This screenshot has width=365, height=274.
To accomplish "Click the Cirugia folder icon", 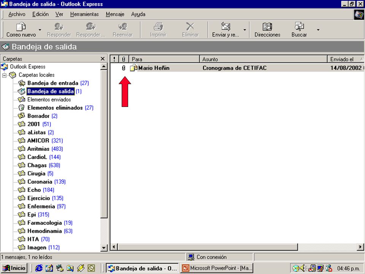I will 22,174.
